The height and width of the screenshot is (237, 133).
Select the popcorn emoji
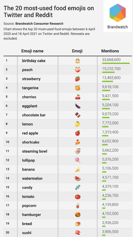tap(78, 206)
